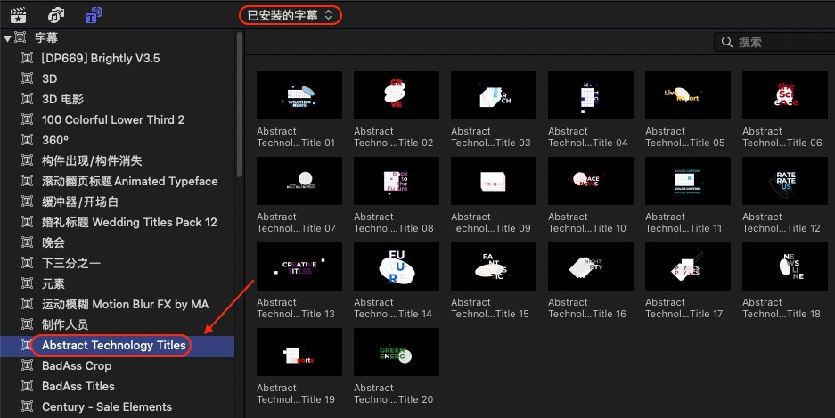Select Abstract Technology Title 04 thumbnail

[x=591, y=95]
